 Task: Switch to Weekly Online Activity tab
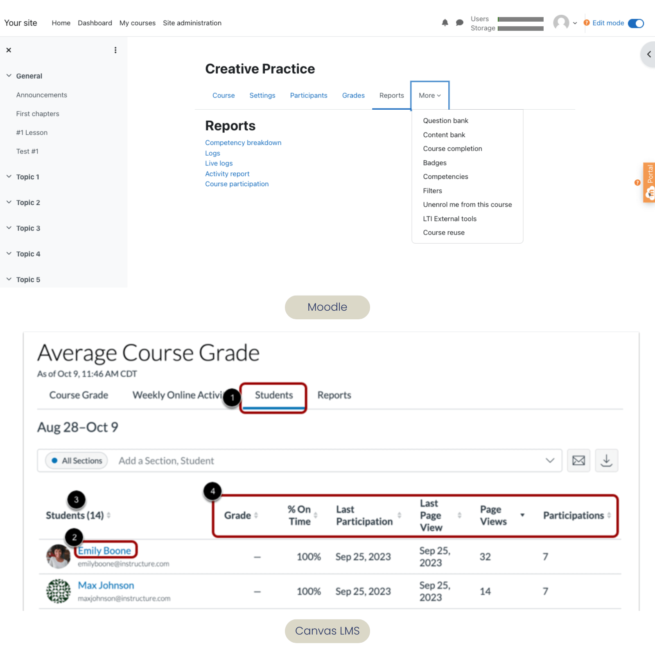point(178,395)
